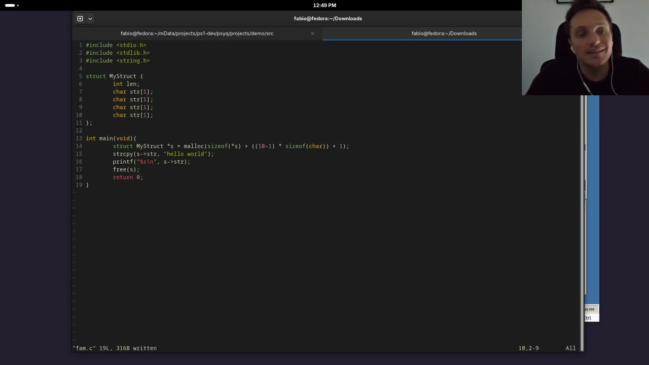Click the '"fam.c" 19L, 316B written' status message
Screen dimensions: 649x365
pos(115,348)
